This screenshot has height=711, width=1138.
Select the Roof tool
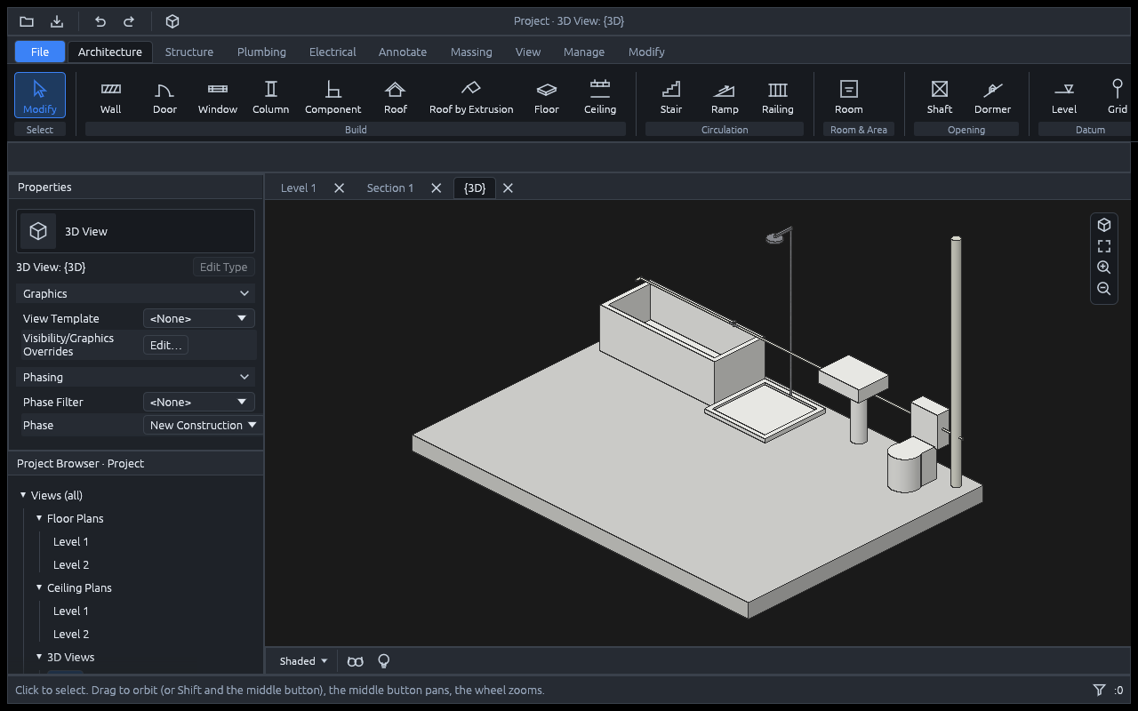pos(396,96)
